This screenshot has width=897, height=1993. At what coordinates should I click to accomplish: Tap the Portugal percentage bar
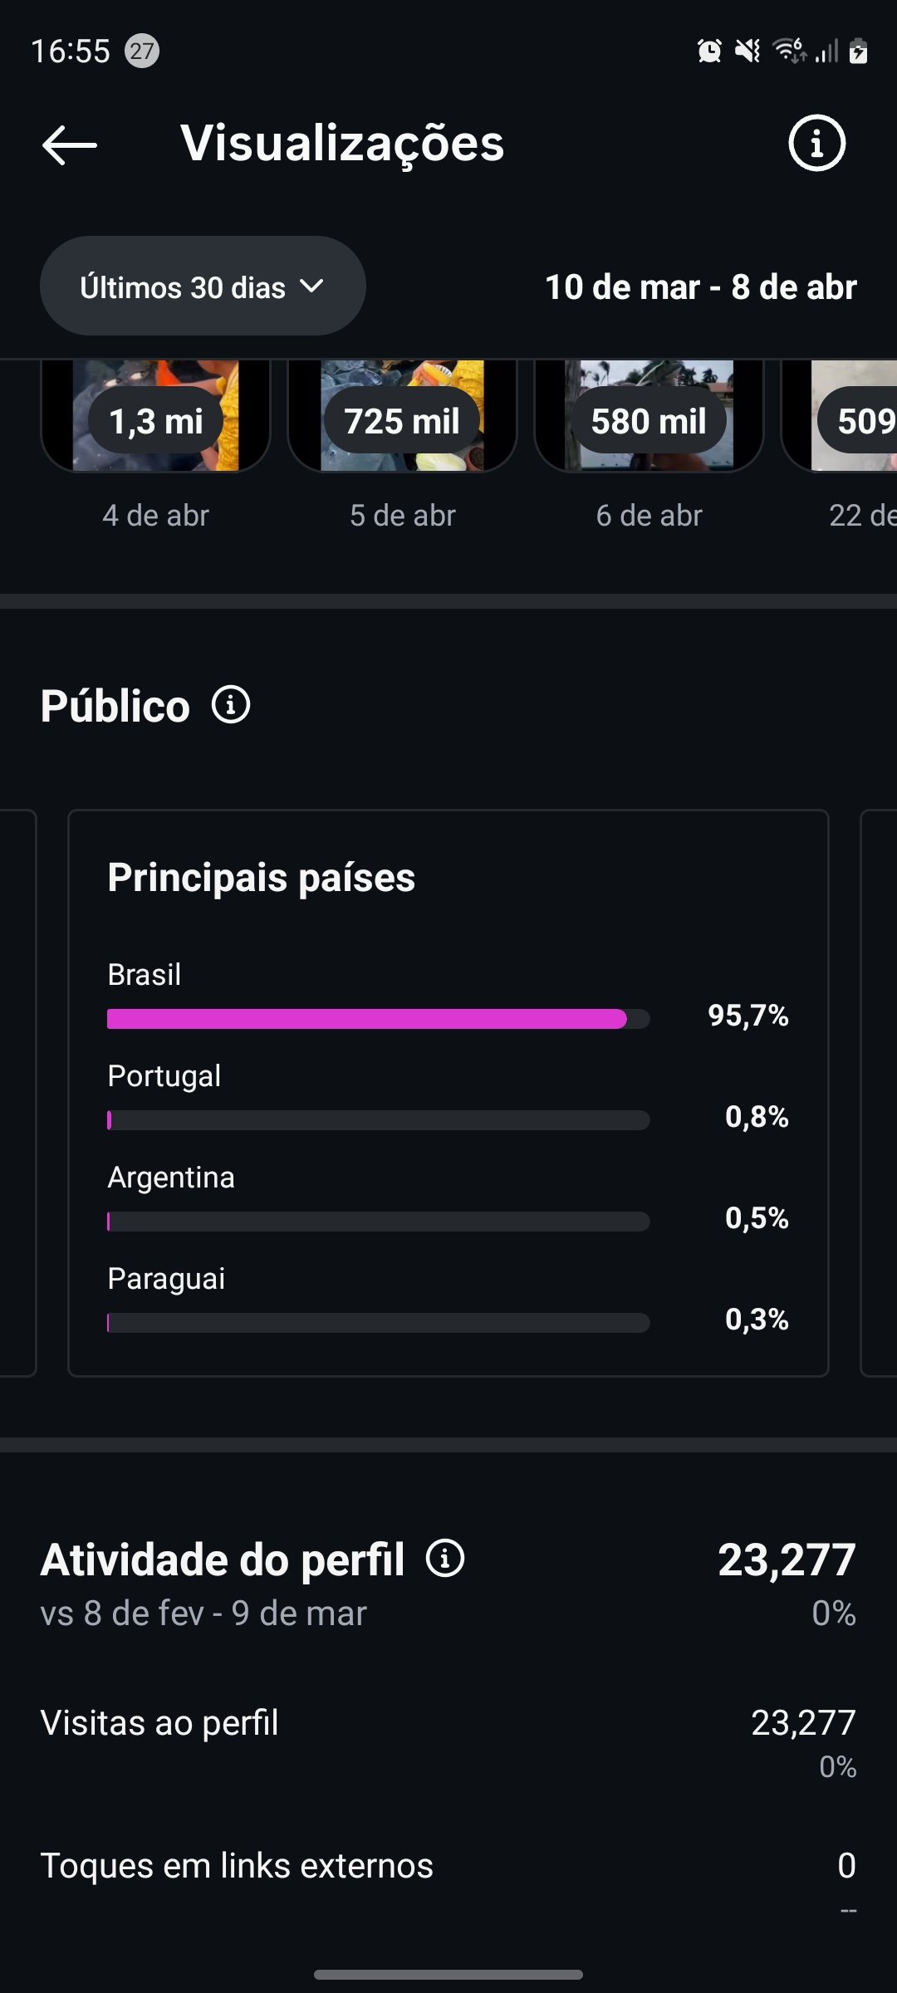[378, 1120]
